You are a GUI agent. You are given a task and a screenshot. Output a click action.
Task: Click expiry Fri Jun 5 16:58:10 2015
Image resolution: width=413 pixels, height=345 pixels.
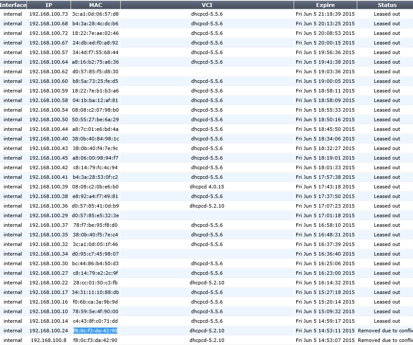click(x=325, y=225)
